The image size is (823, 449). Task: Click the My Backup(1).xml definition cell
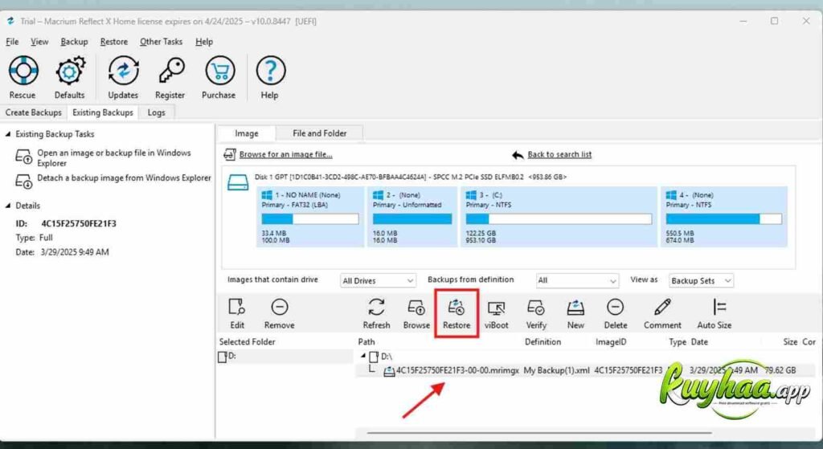click(556, 370)
